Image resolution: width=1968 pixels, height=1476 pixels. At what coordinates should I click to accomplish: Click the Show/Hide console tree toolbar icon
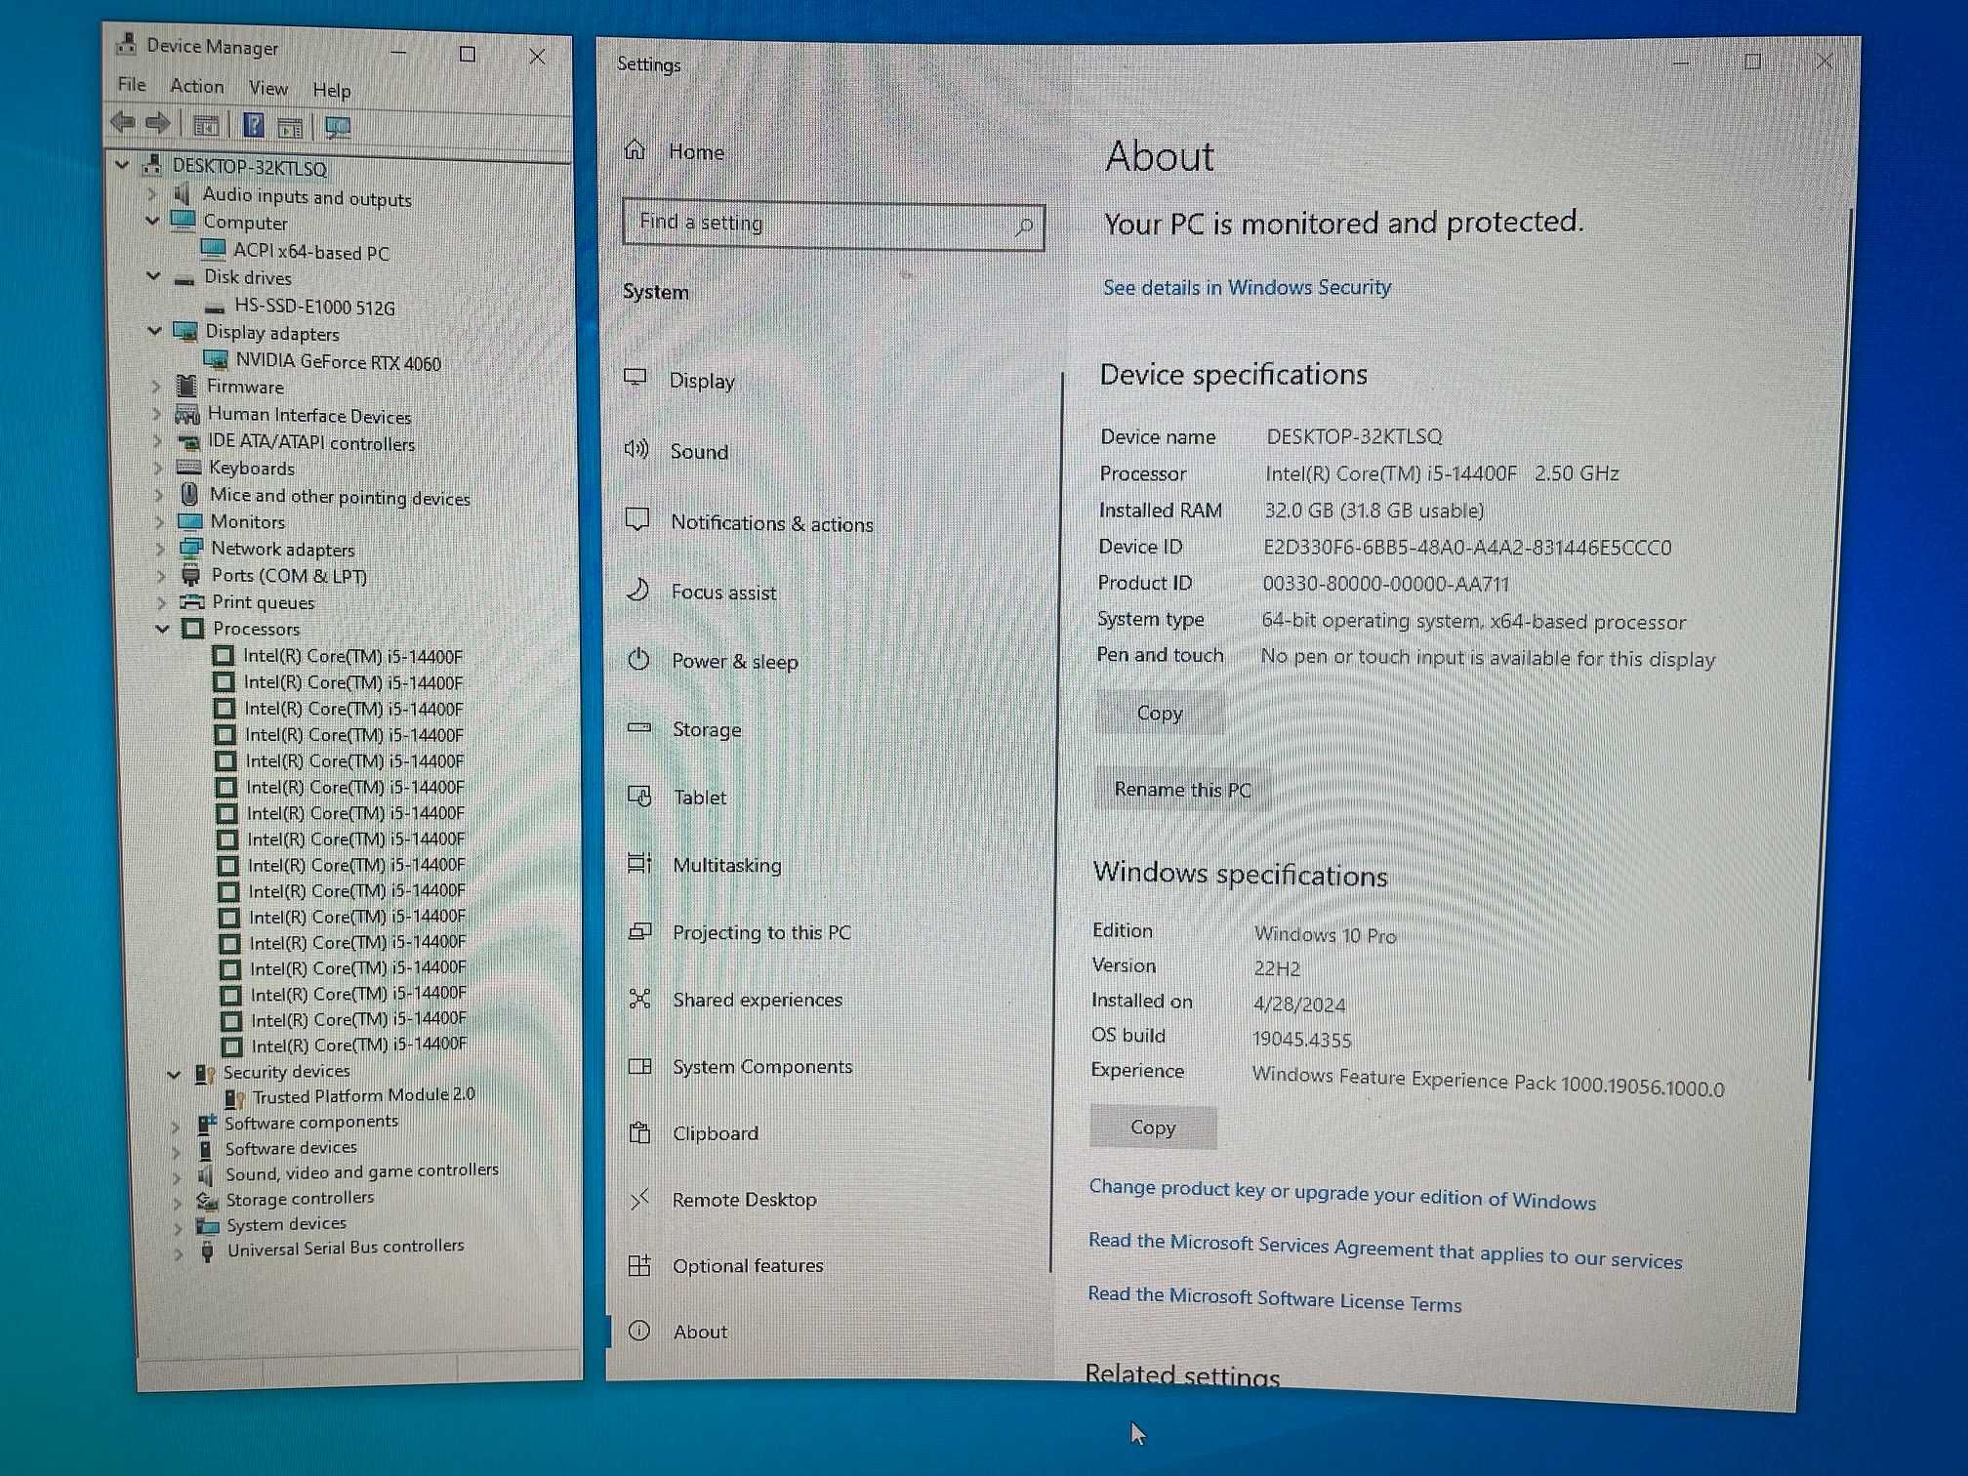point(206,125)
